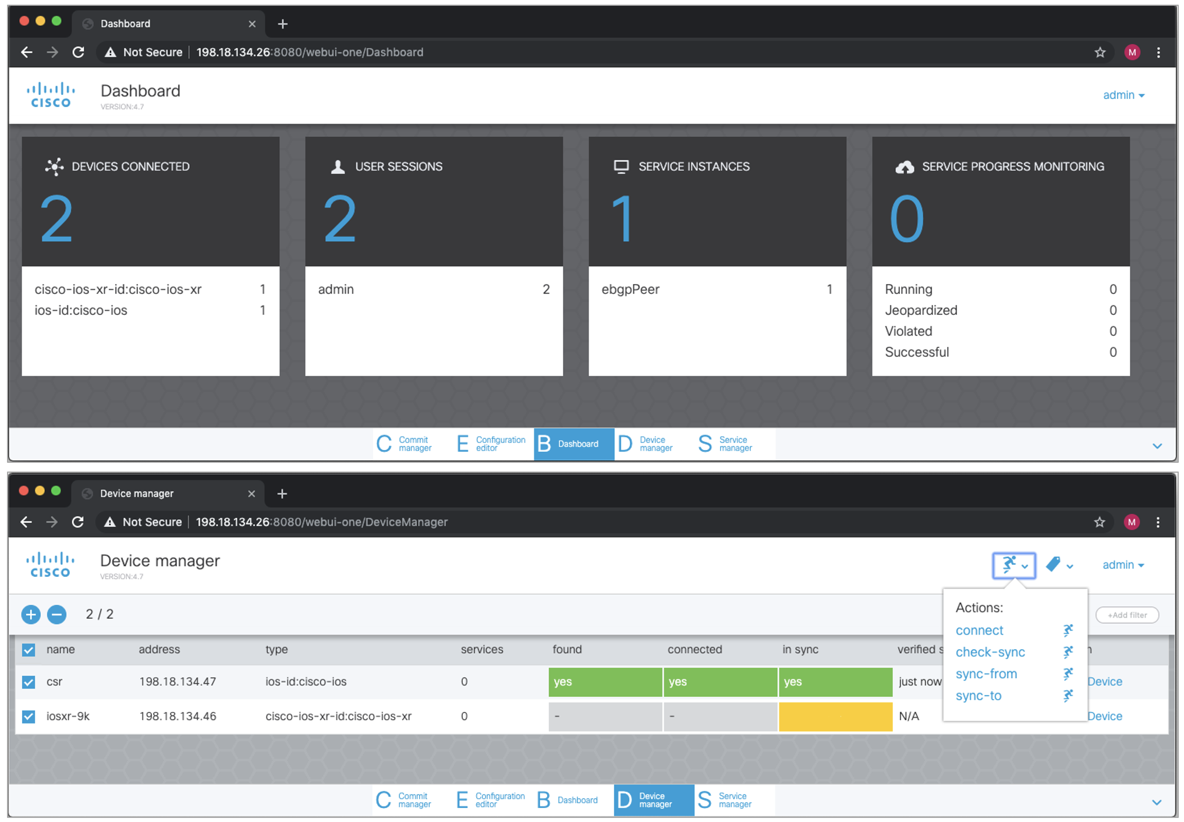Screen dimensions: 1184x822
Task: Open browser menu in Device manager window
Action: (1158, 522)
